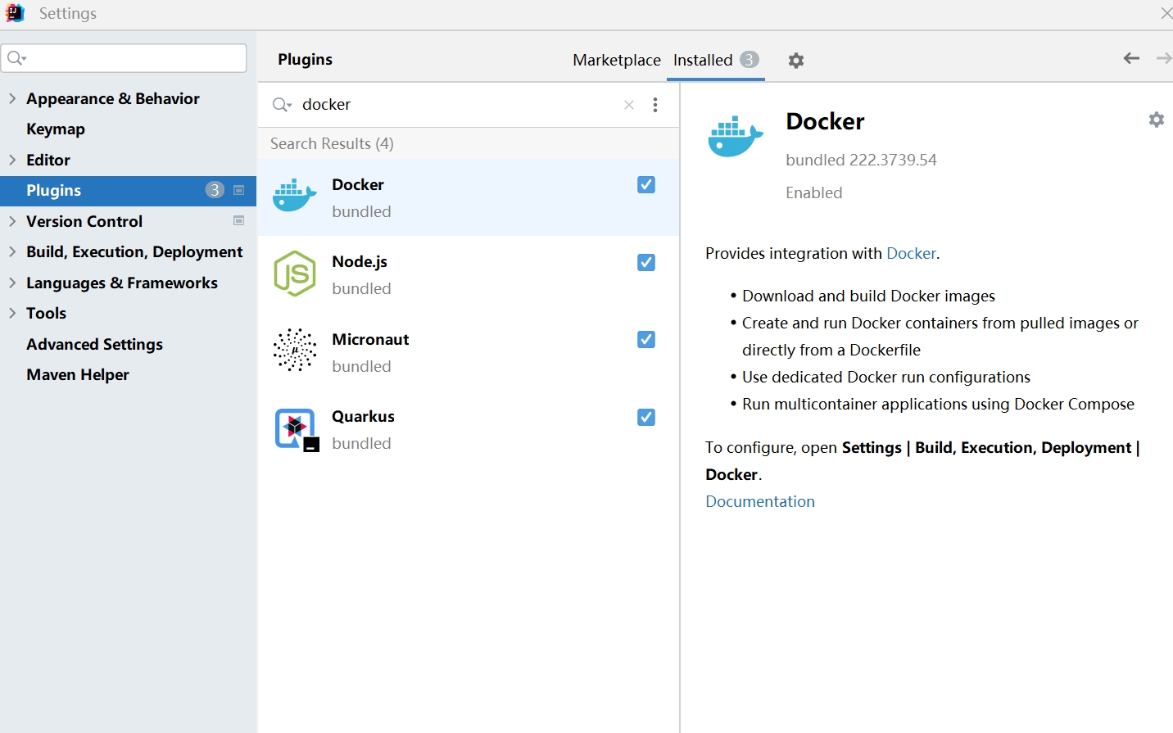Select the Quarkus plugin row name
This screenshot has width=1173, height=733.
363,416
